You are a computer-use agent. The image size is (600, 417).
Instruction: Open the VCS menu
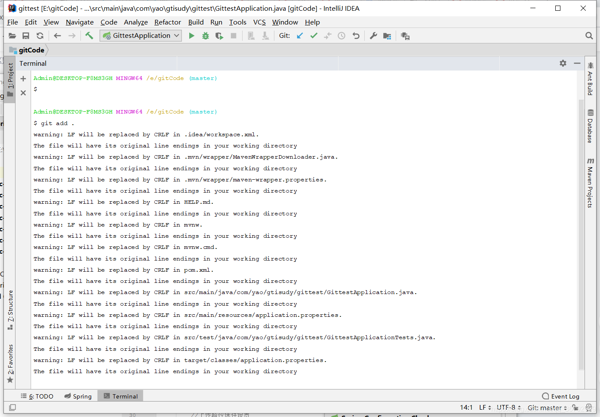[x=259, y=22]
